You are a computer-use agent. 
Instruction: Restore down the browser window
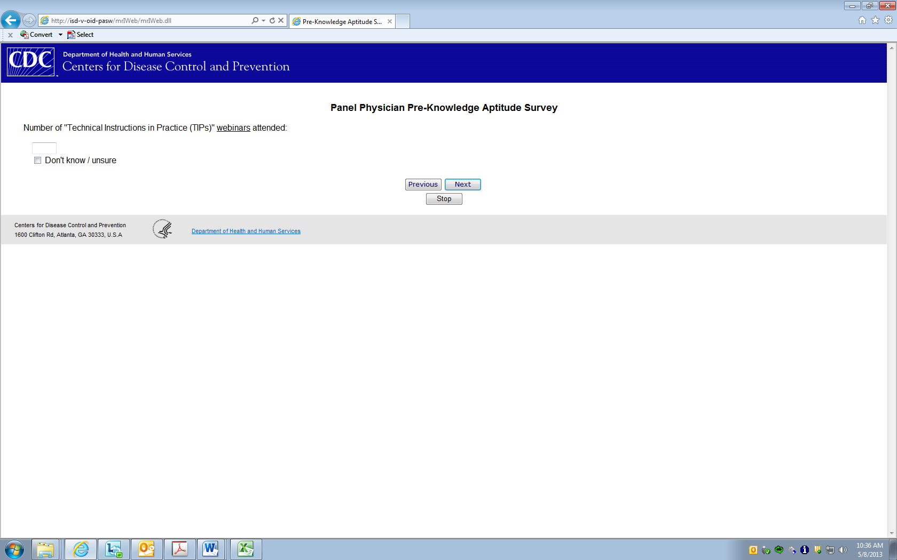(870, 6)
